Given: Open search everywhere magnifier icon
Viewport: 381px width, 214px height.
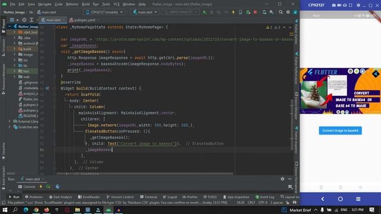Looking at the screenshot, I should tap(280, 12).
